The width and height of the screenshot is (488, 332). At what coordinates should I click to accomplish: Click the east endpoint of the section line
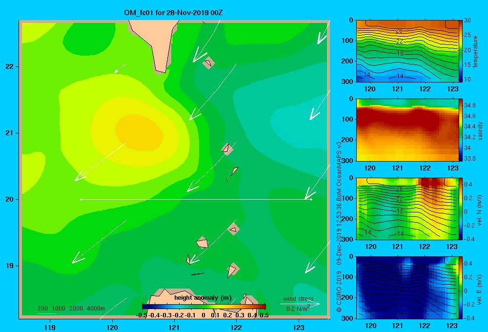[311, 199]
